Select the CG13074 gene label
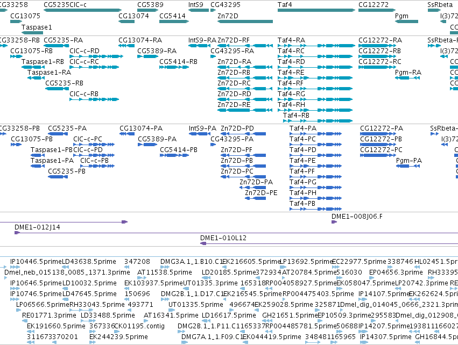458x345 pixels. 133,16
